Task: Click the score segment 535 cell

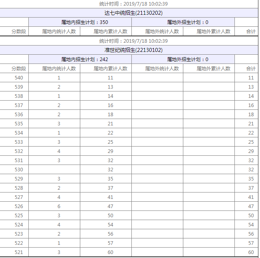Action: [18, 124]
